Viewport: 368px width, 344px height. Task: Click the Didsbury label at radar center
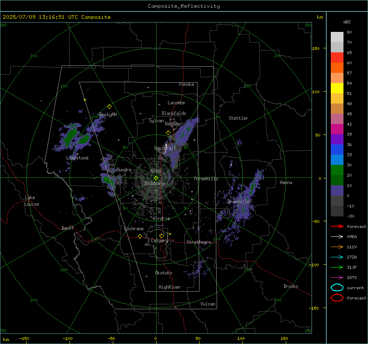(154, 183)
